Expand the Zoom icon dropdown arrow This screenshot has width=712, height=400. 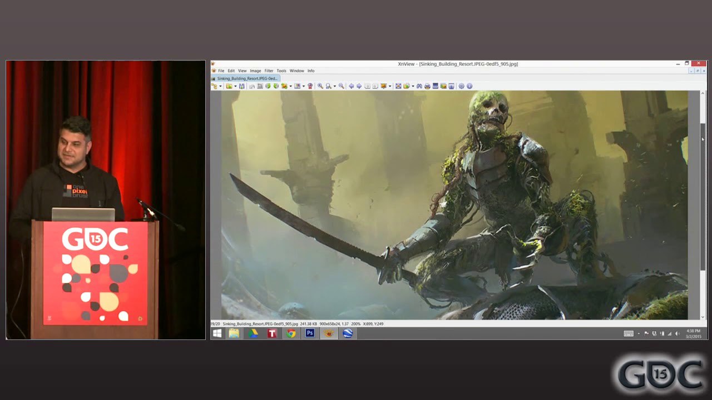[335, 86]
